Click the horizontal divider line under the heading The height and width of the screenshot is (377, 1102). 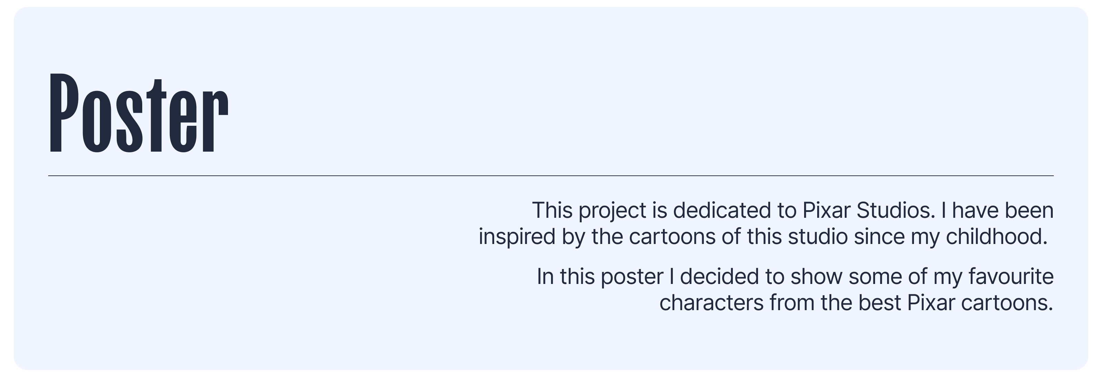coord(551,176)
